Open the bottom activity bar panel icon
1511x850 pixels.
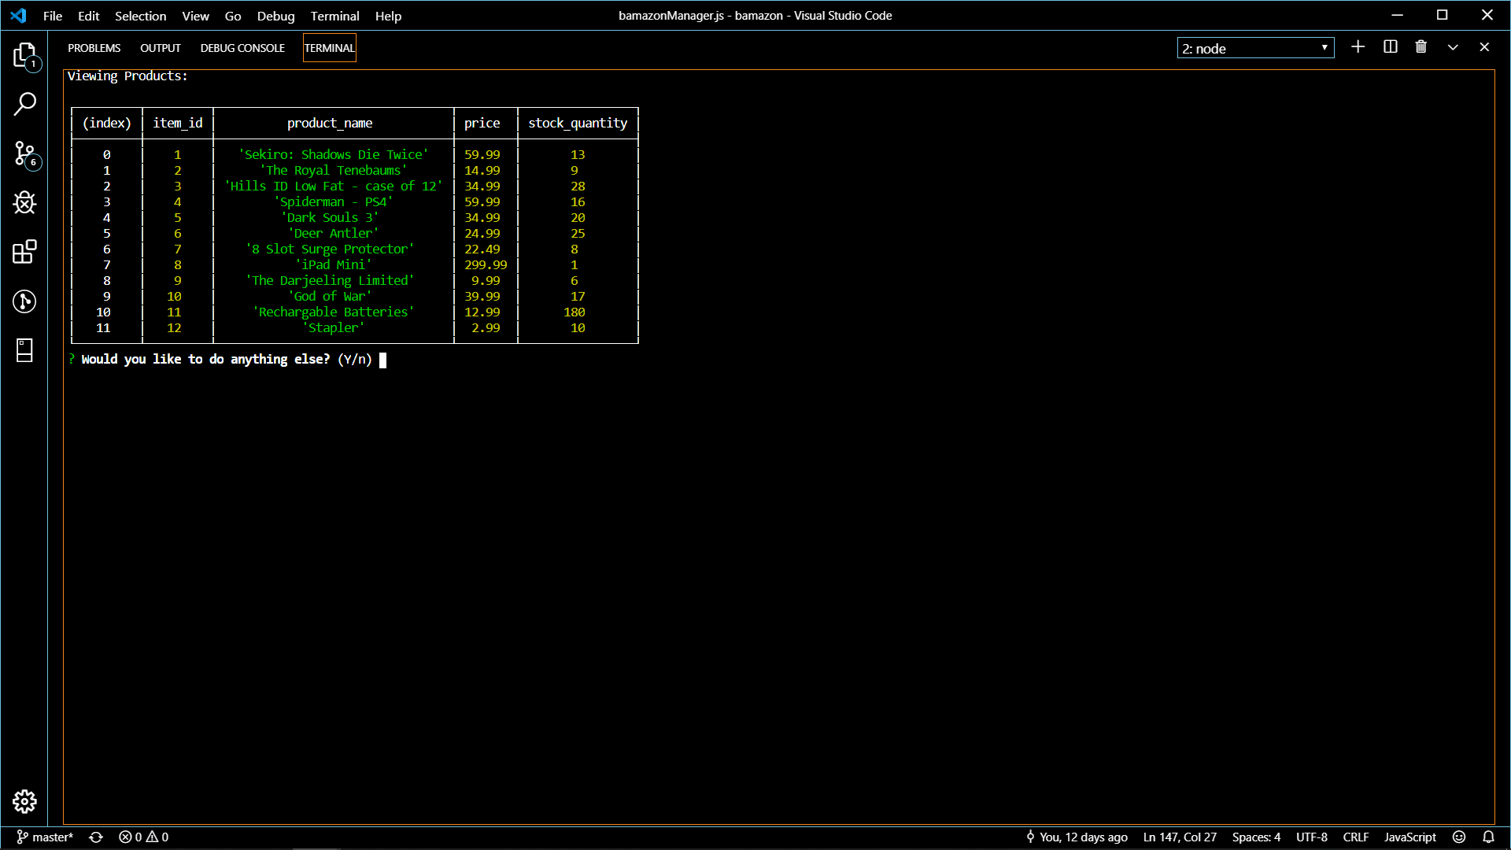(24, 350)
